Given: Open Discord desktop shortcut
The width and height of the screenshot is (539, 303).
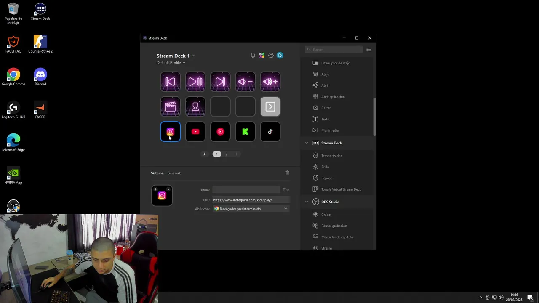Looking at the screenshot, I should (40, 77).
